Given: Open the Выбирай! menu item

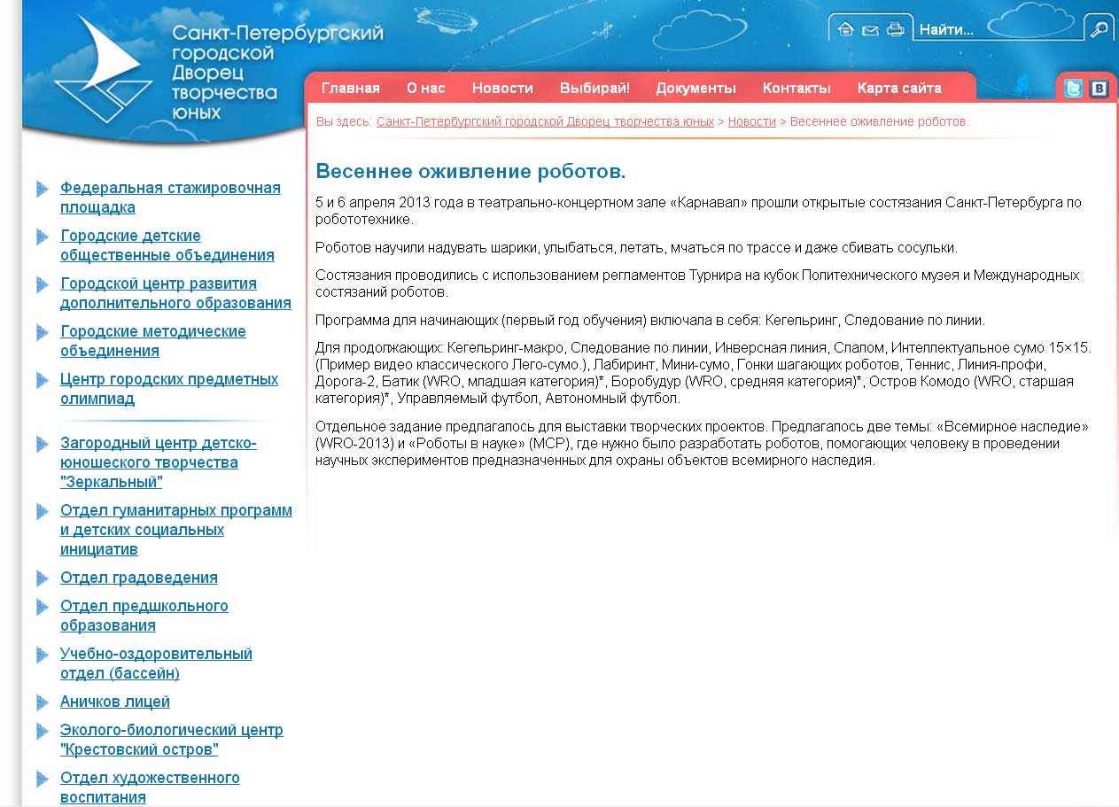Looking at the screenshot, I should 594,88.
